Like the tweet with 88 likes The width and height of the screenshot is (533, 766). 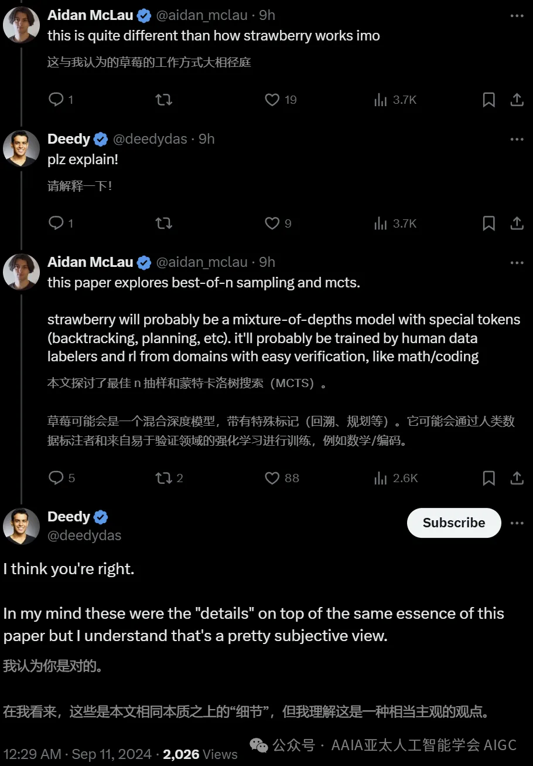[x=272, y=478]
